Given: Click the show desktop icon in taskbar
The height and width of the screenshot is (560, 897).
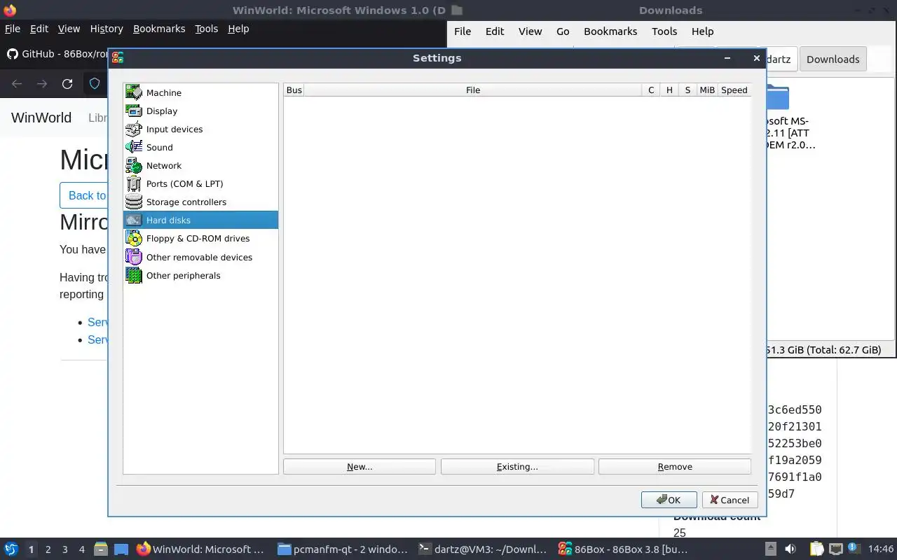Looking at the screenshot, I should 121,549.
